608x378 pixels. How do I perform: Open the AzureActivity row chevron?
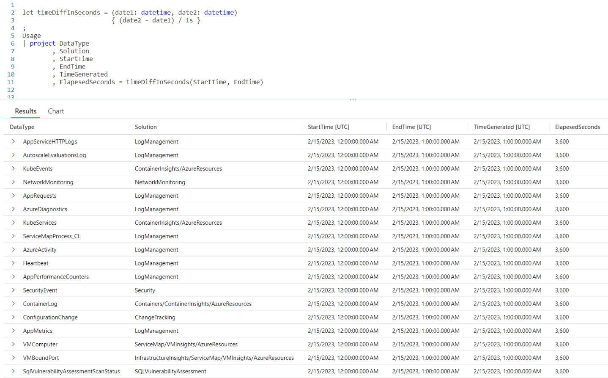point(14,250)
